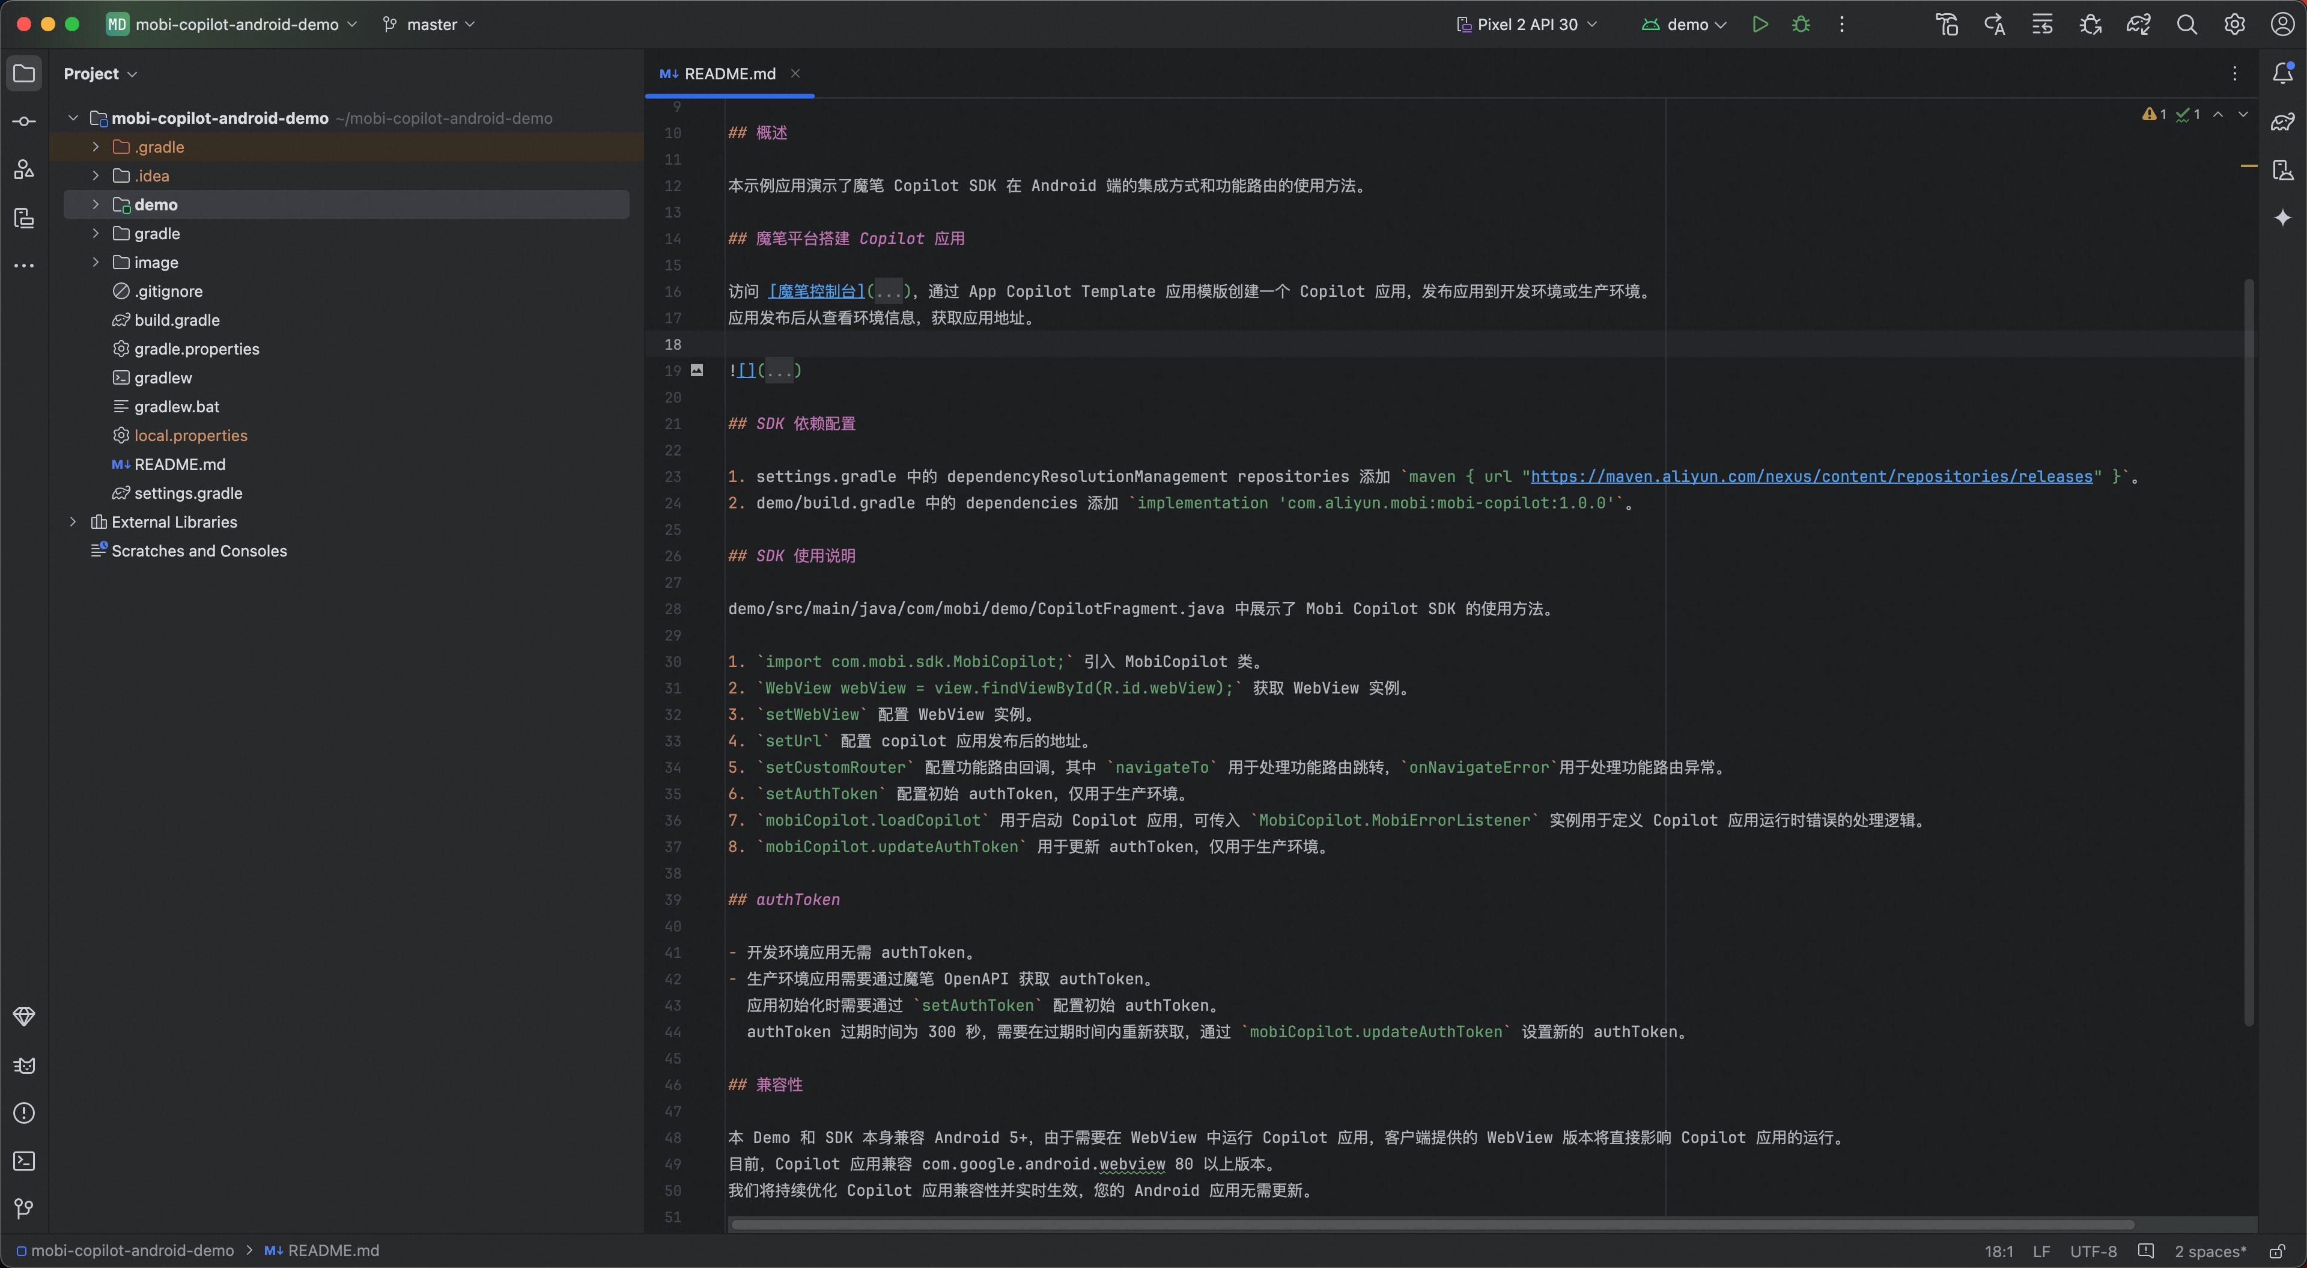
Task: Open the Terminal tool window icon
Action: 24,1162
